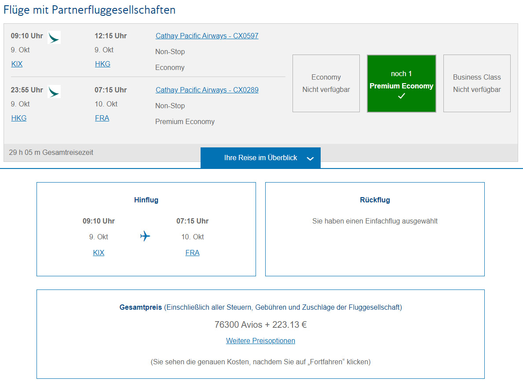The width and height of the screenshot is (523, 381).
Task: Open the HKG arrival link in first segment
Action: coord(103,64)
